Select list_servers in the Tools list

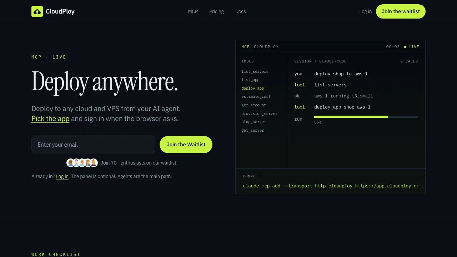click(x=255, y=71)
